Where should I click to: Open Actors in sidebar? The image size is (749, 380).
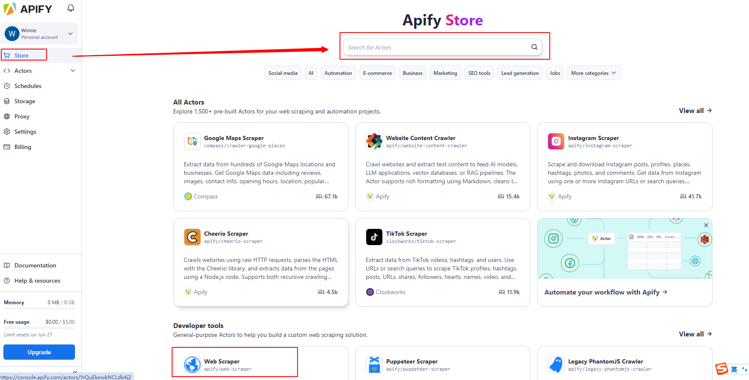click(x=23, y=71)
